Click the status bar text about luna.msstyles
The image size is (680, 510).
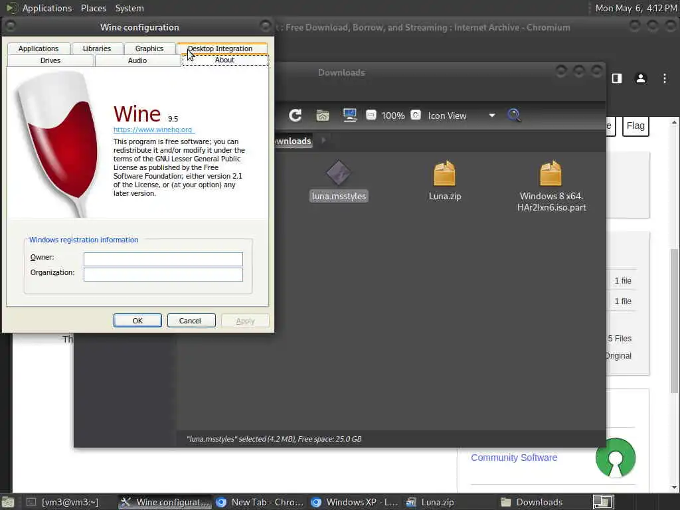click(274, 439)
